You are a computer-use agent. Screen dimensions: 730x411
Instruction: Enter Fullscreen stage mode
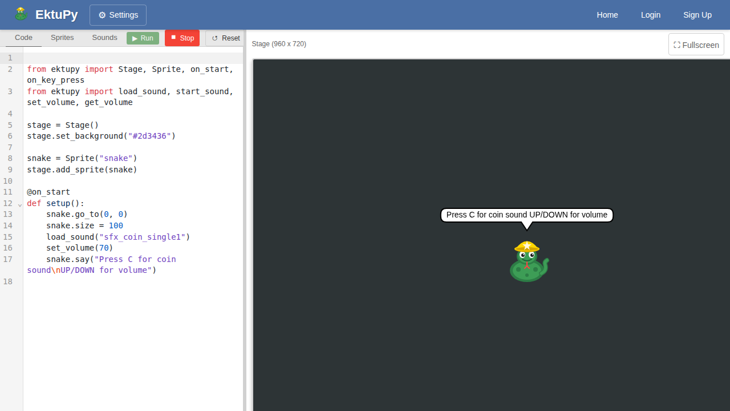[x=696, y=45]
